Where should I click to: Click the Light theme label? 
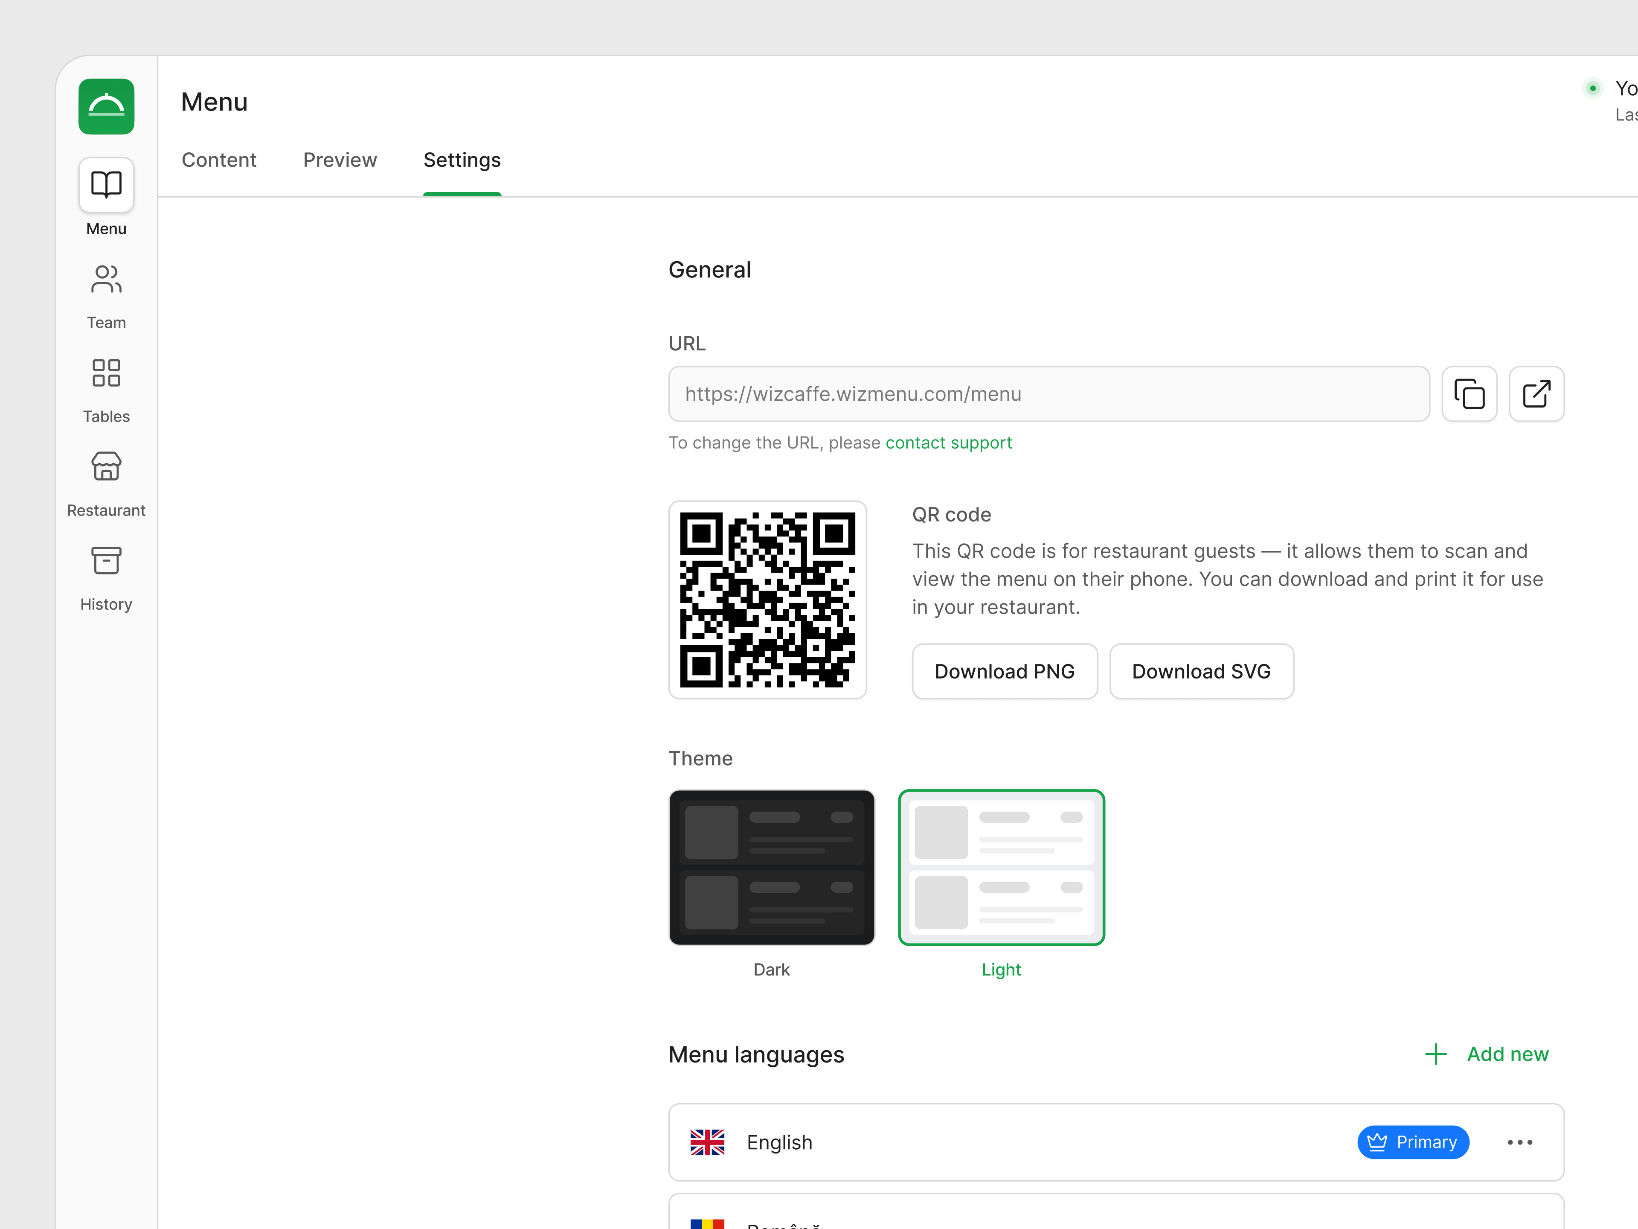[1001, 970]
